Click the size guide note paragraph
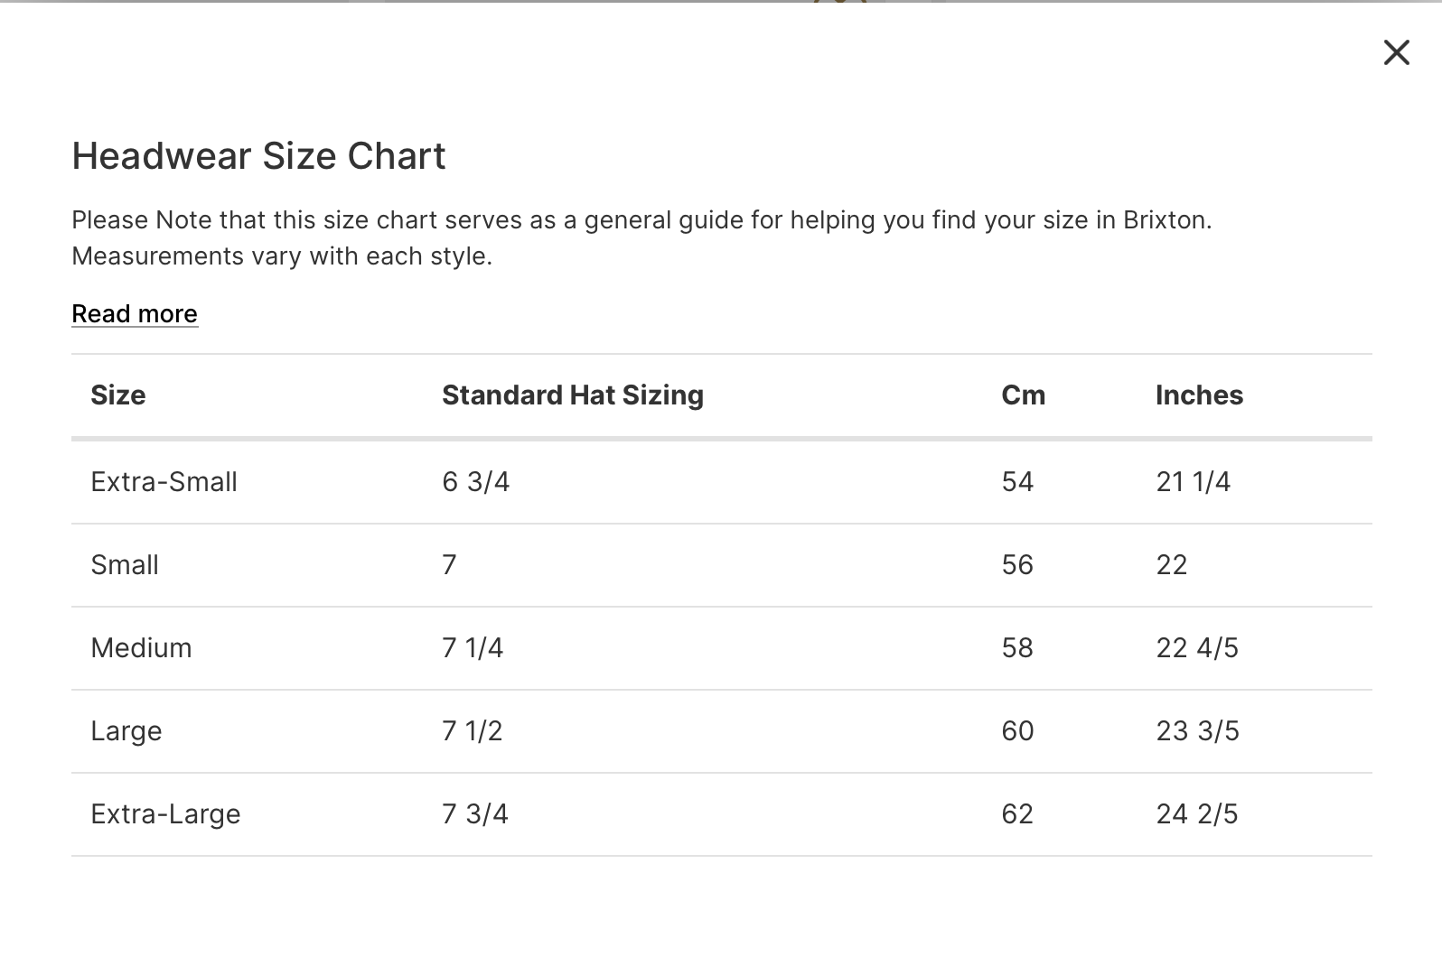The height and width of the screenshot is (966, 1442). coord(641,237)
